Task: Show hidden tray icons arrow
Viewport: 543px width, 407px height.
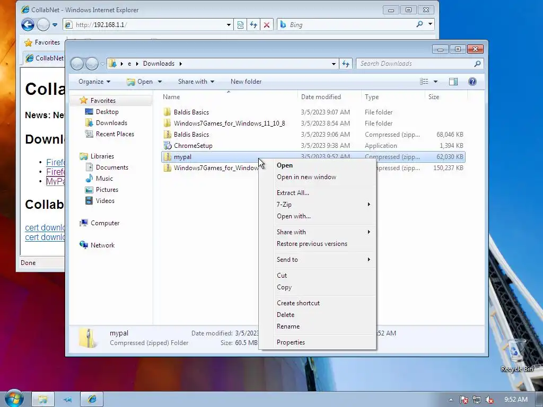Action: (x=451, y=400)
